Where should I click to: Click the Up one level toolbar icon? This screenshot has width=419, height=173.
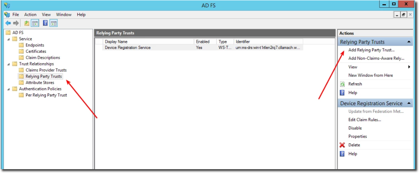27,23
